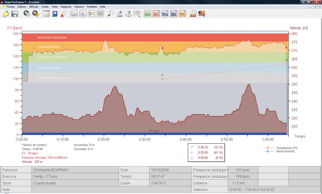The image size is (322, 194).
Task: Click the ascent time 0:06:20 row
Action: coord(206,147)
